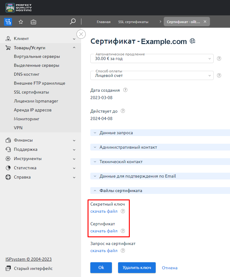Go to Главная tab
230x277 pixels.
[104, 22]
